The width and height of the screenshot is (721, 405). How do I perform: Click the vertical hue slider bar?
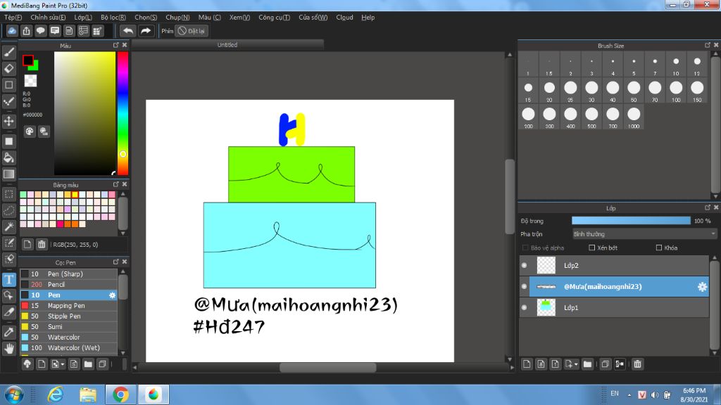[123, 113]
